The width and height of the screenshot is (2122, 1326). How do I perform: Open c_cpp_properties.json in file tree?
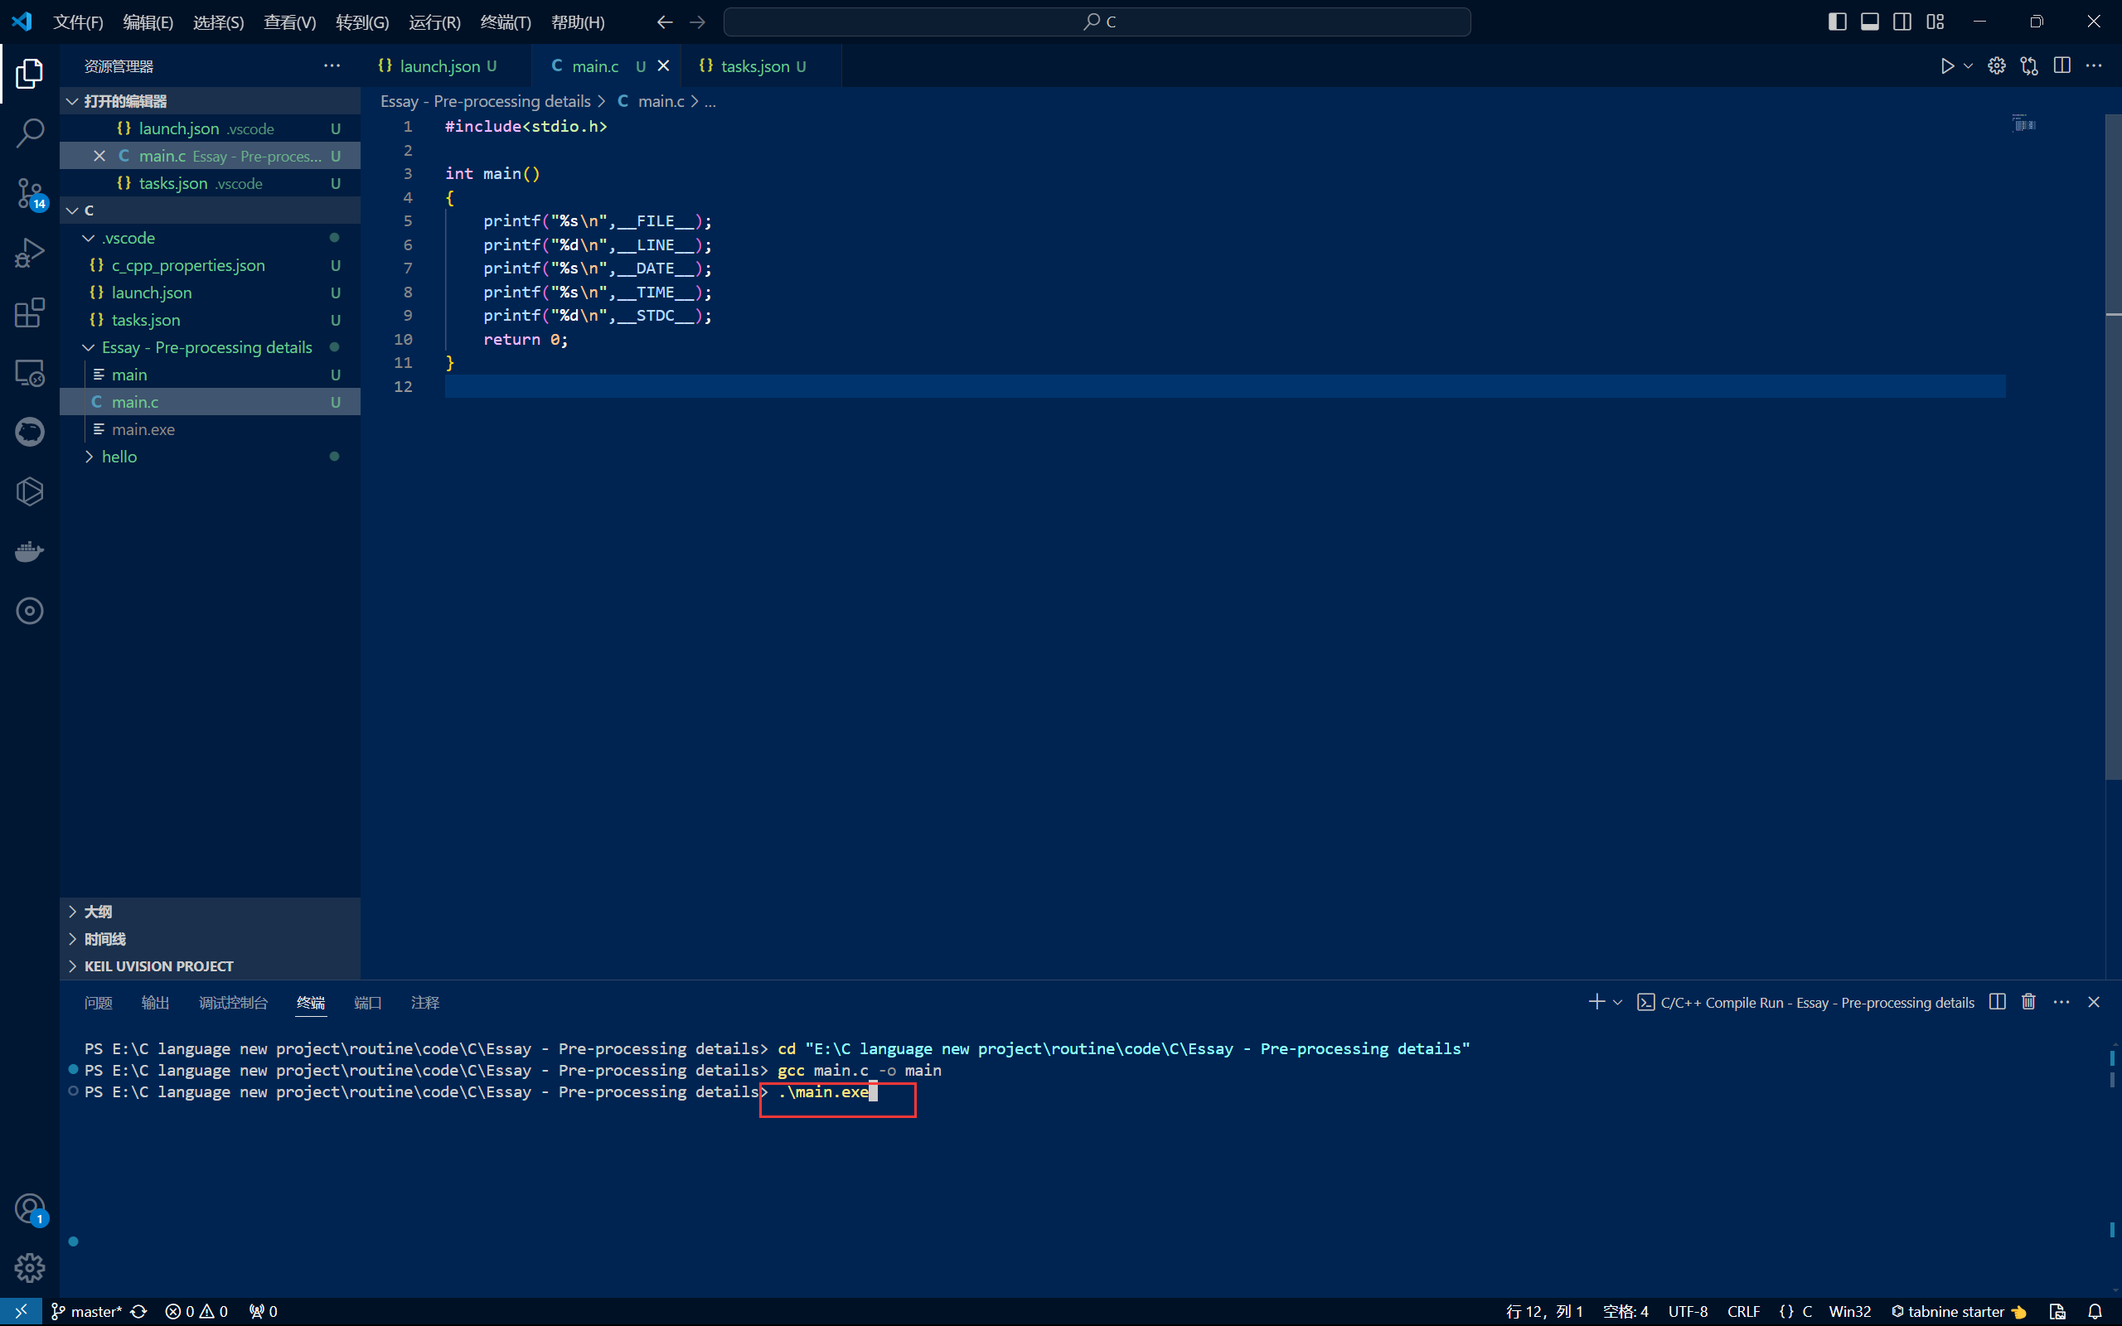[x=210, y=265]
